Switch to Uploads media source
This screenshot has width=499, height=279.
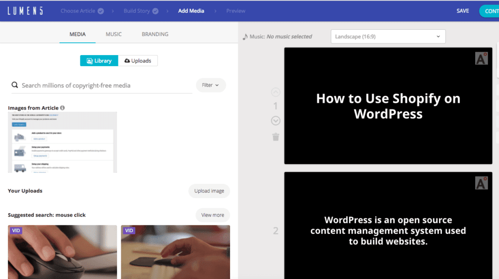(x=137, y=61)
